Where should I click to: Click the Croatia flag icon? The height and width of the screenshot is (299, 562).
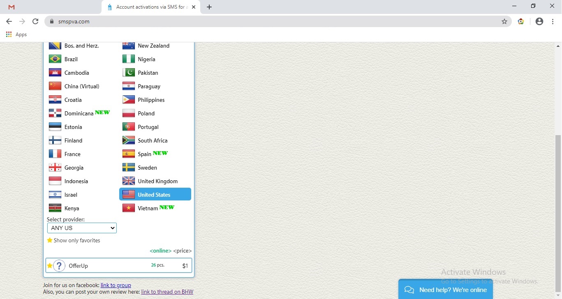point(55,100)
